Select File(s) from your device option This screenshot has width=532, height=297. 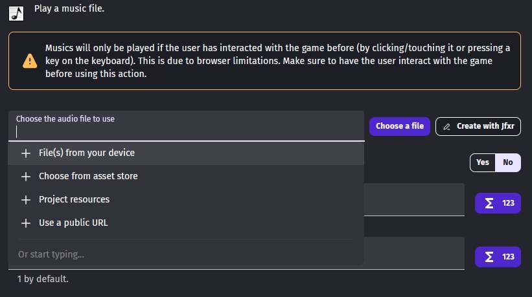[87, 153]
